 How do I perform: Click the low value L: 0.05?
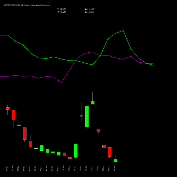90,12
